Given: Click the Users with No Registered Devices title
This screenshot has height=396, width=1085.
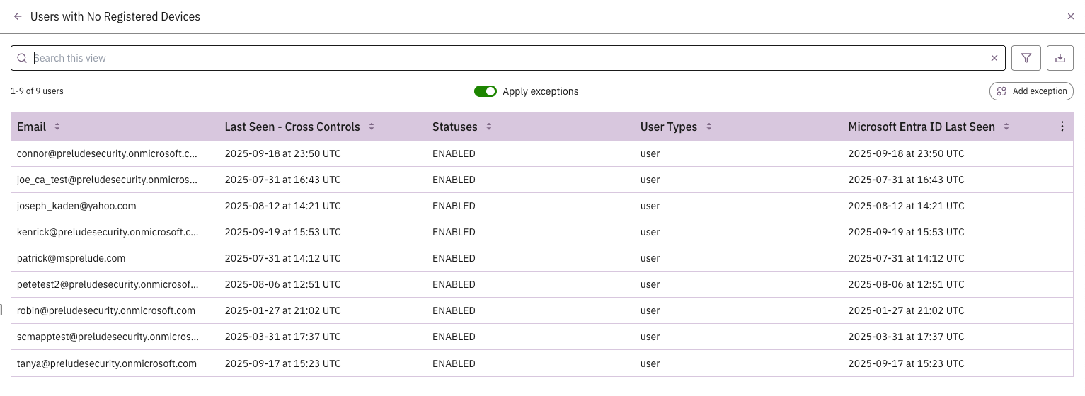Looking at the screenshot, I should click(x=115, y=16).
